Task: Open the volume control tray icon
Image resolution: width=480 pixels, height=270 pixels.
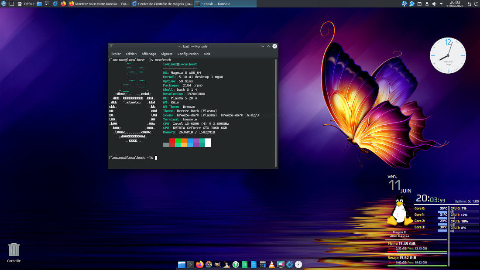Action: 434,3
